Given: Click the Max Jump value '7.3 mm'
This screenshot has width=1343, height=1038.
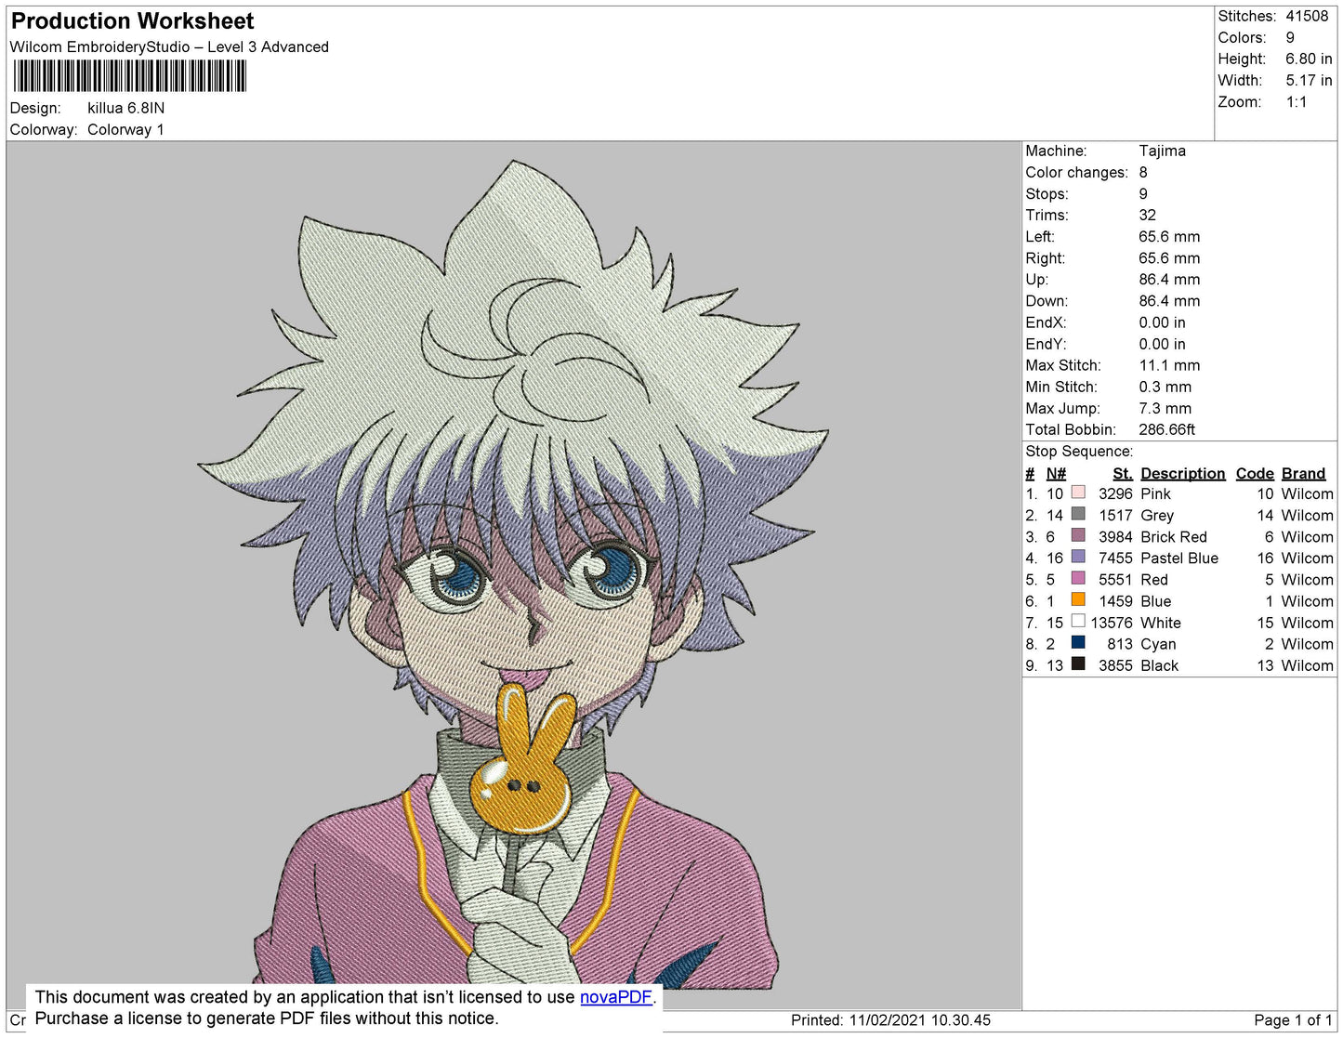Looking at the screenshot, I should coord(1165,408).
